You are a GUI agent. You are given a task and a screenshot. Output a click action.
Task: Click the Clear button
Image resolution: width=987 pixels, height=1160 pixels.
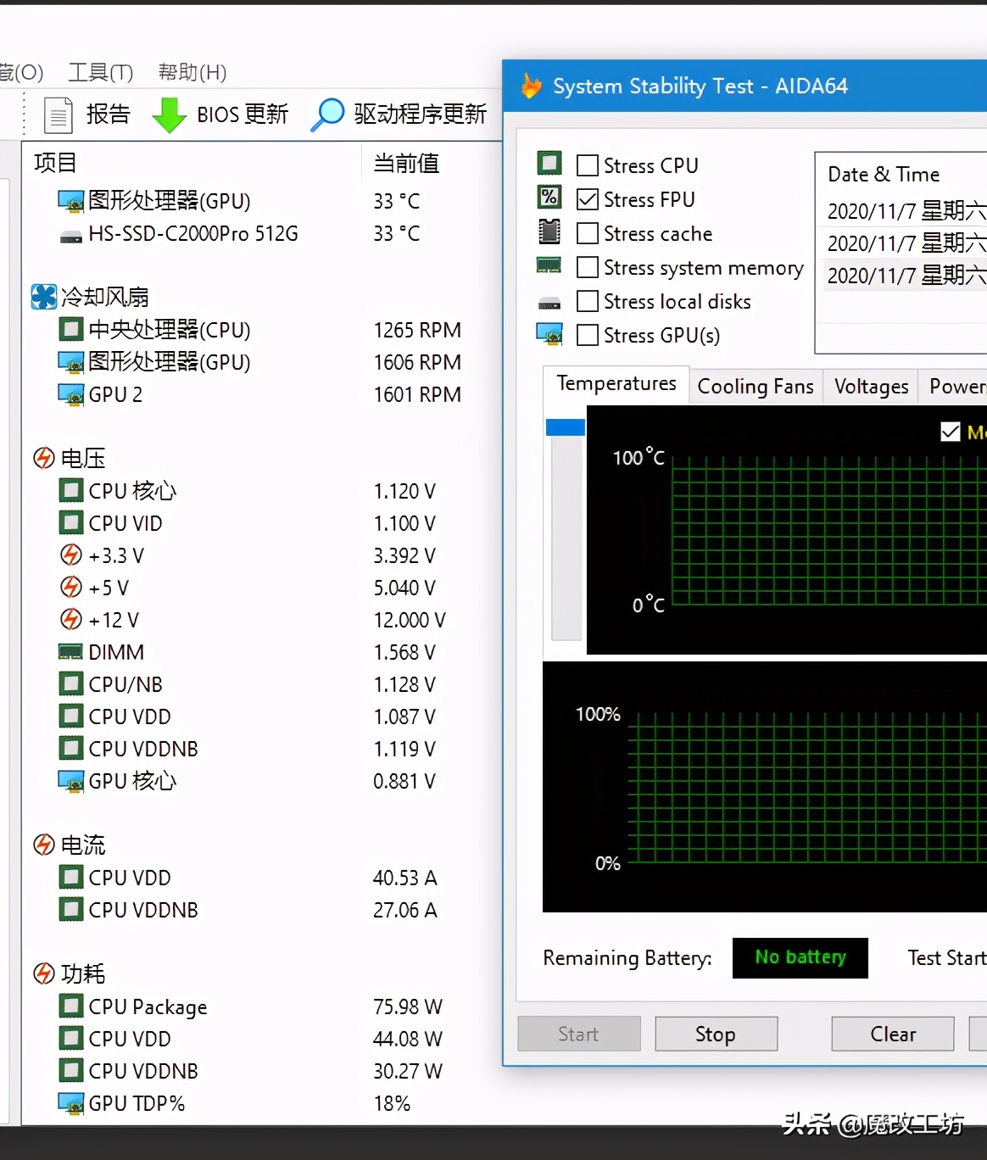point(892,1034)
